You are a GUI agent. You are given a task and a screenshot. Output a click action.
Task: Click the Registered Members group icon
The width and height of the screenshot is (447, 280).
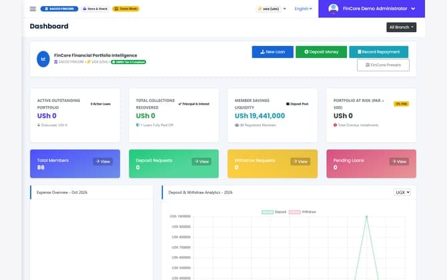click(237, 125)
